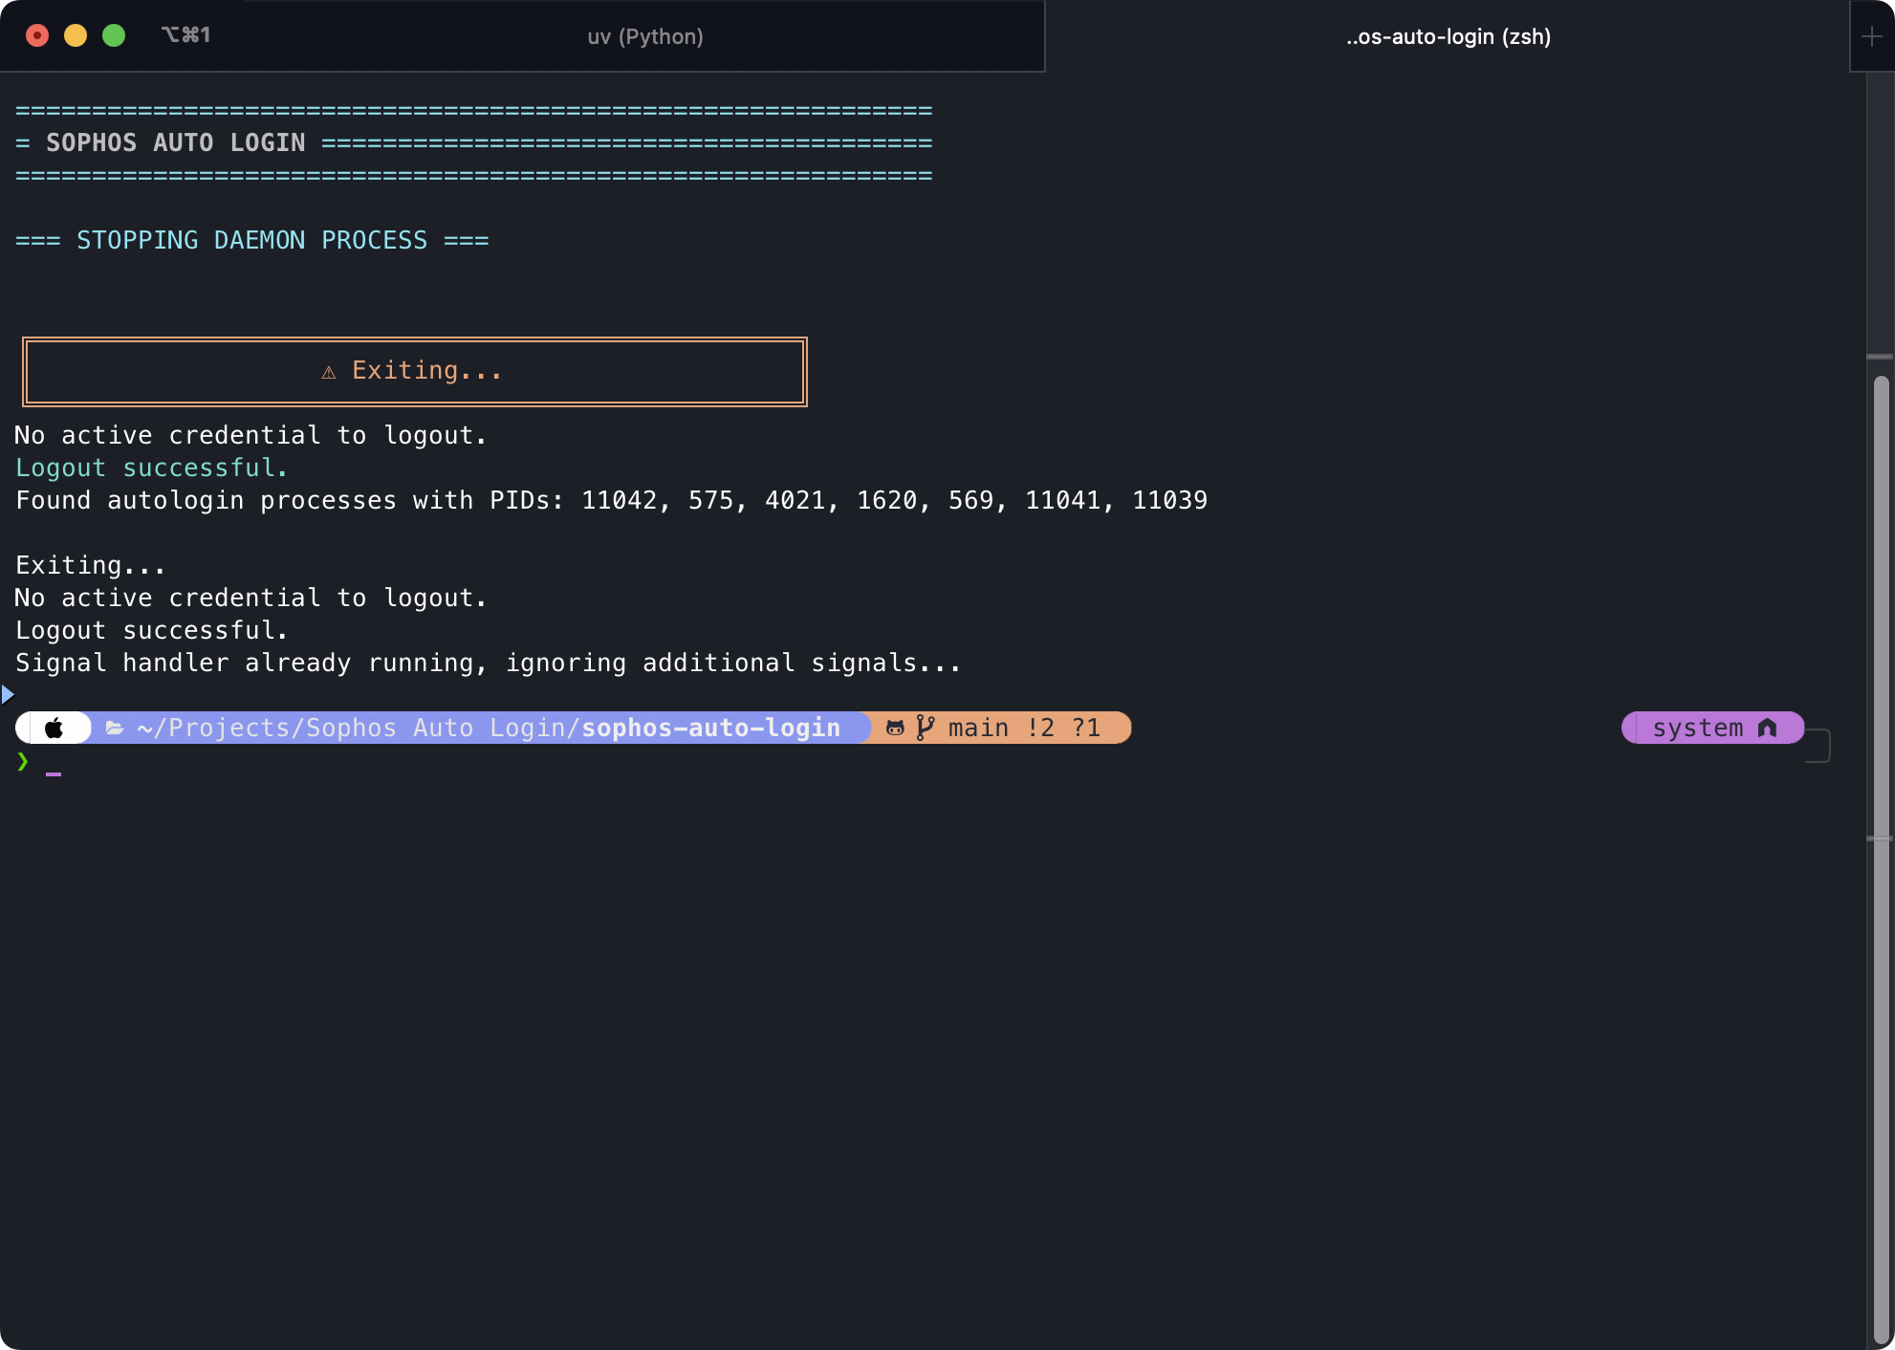Click the 'sophos-auto-login' bold path text
Viewport: 1895px width, 1350px height.
(x=711, y=728)
